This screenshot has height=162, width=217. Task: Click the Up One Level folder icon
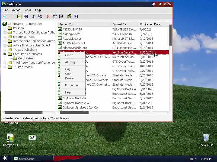coord(19,16)
